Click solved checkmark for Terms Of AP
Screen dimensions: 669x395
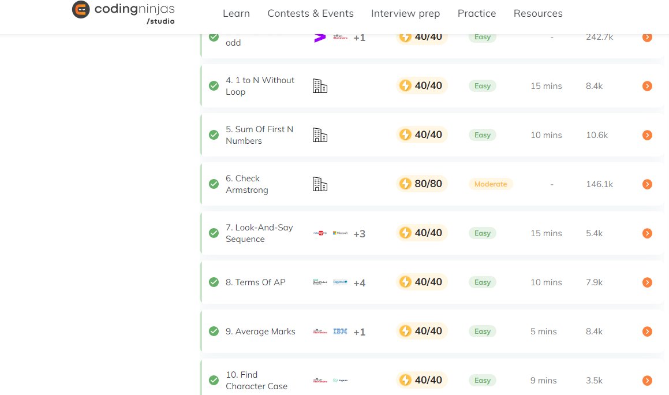tap(214, 282)
